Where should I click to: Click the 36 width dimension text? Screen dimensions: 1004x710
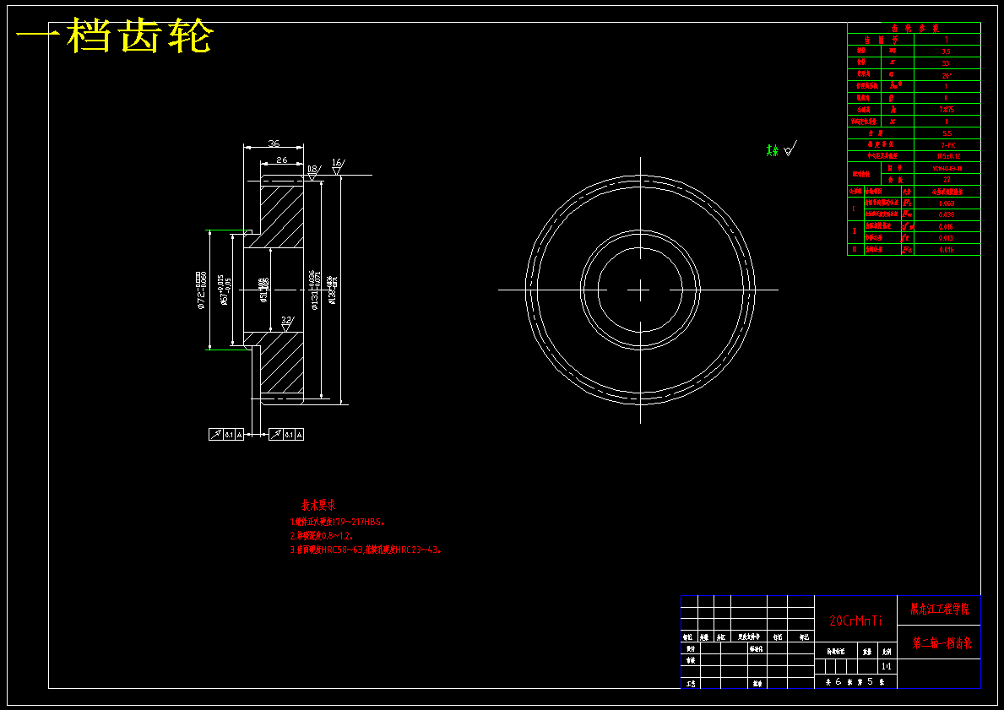274,144
